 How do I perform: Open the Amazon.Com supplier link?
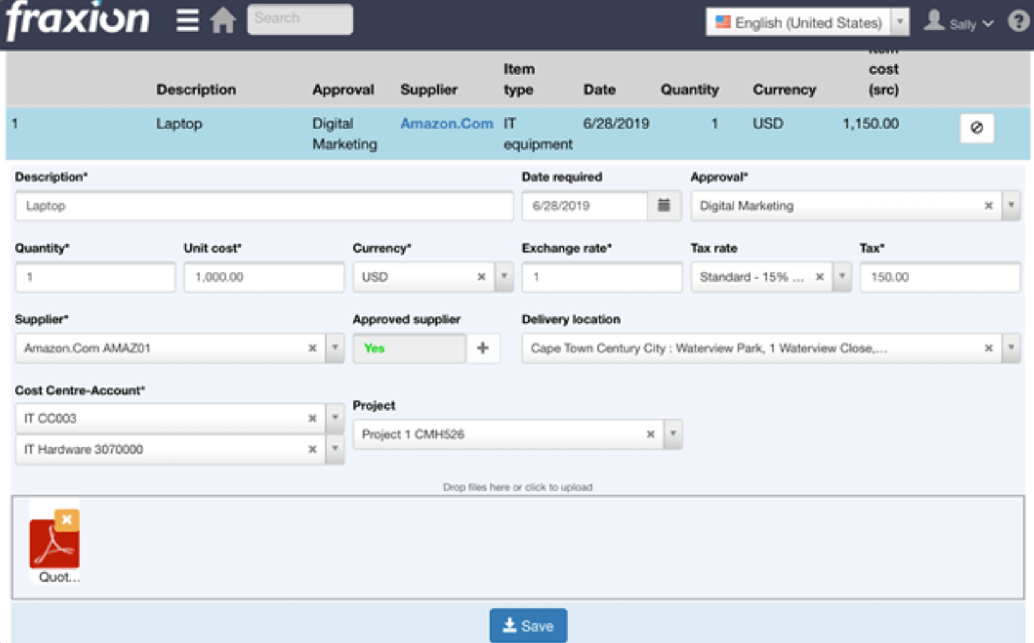point(446,124)
